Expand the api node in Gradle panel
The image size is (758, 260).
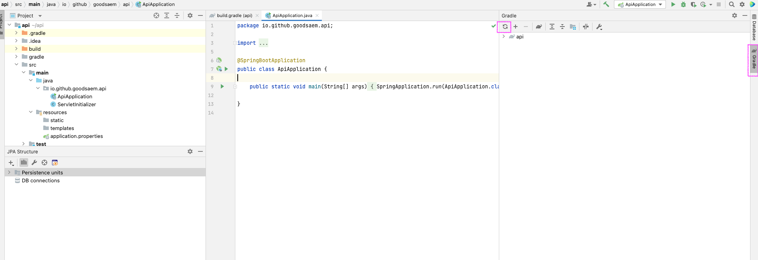(x=504, y=36)
